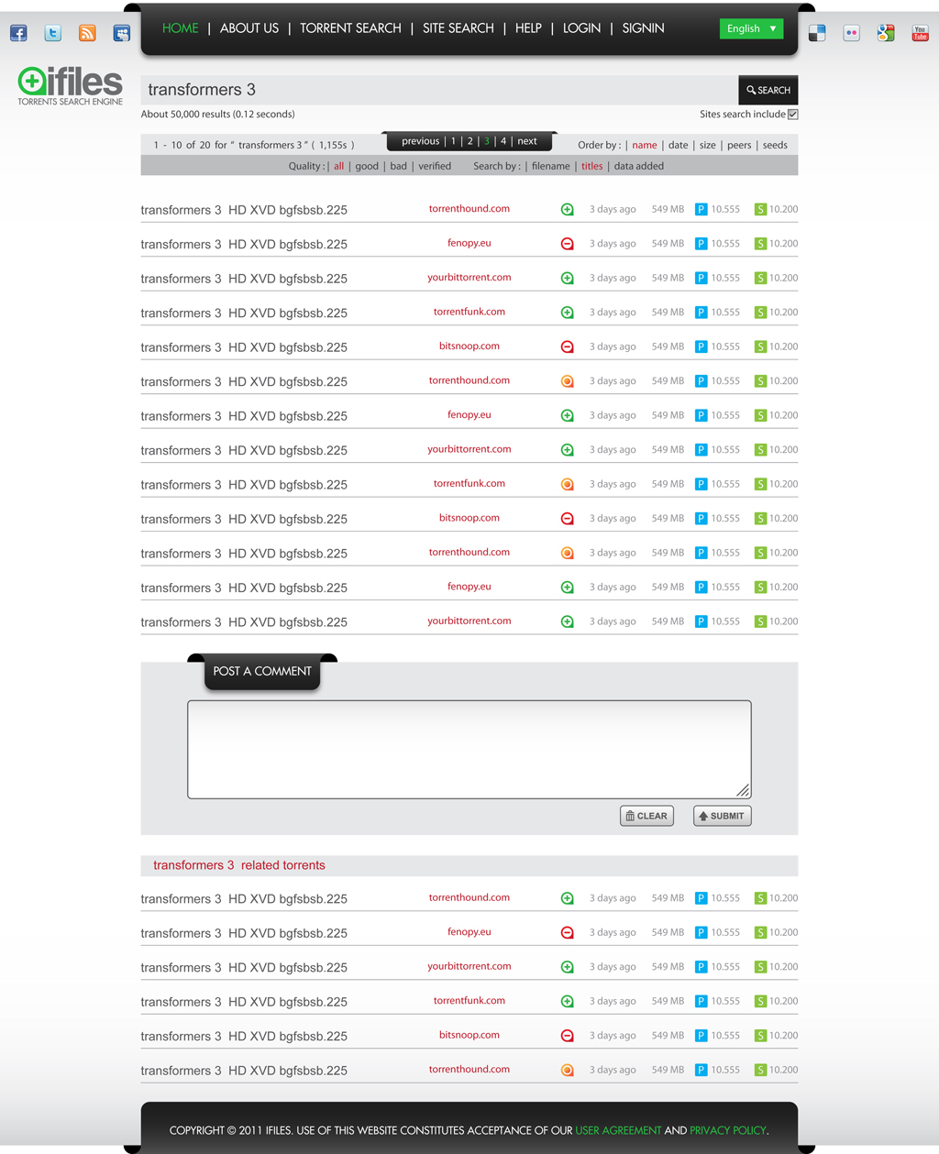Order results by date
The height and width of the screenshot is (1154, 939).
click(679, 145)
